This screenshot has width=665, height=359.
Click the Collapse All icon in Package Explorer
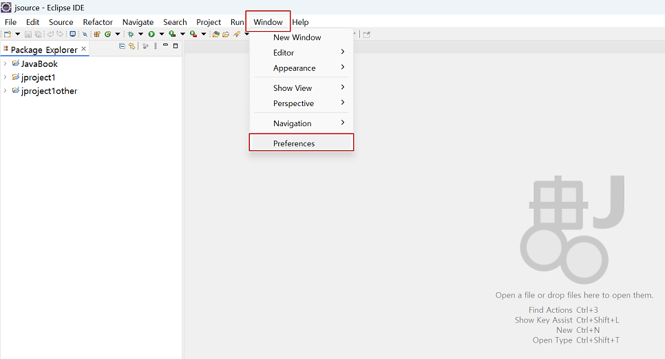(x=122, y=46)
